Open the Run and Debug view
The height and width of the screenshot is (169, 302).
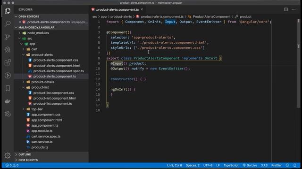[8, 49]
